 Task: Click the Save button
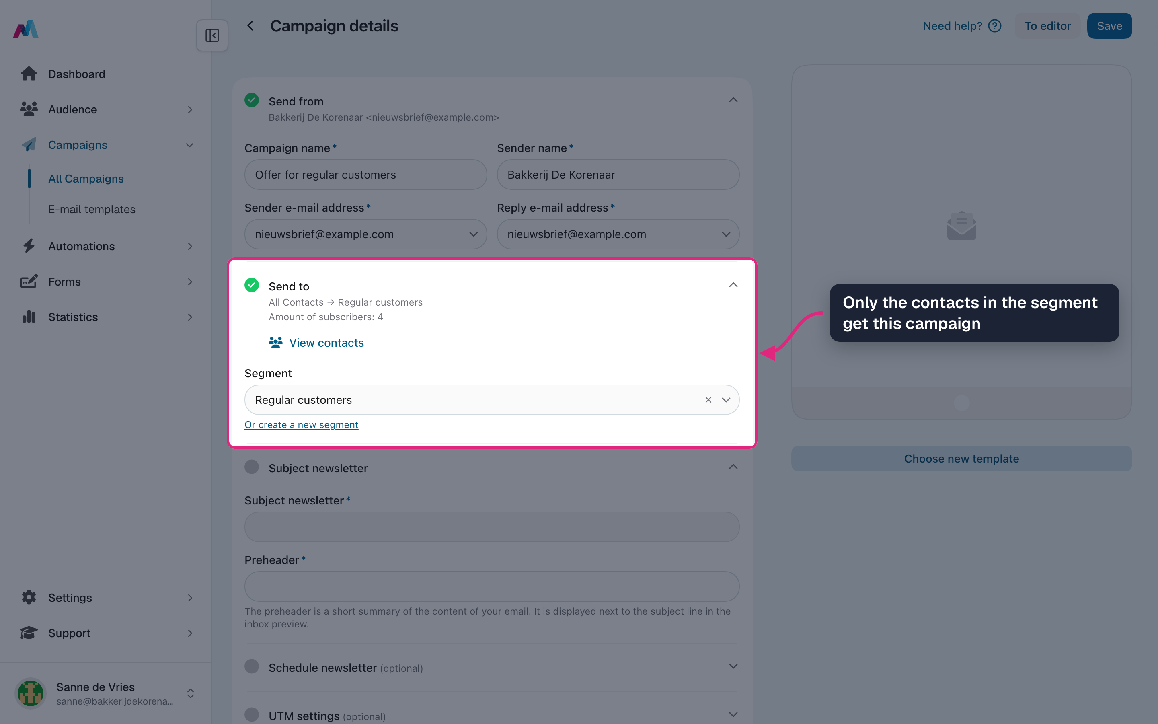coord(1109,26)
